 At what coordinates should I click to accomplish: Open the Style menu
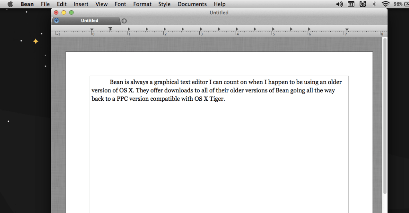pyautogui.click(x=164, y=4)
